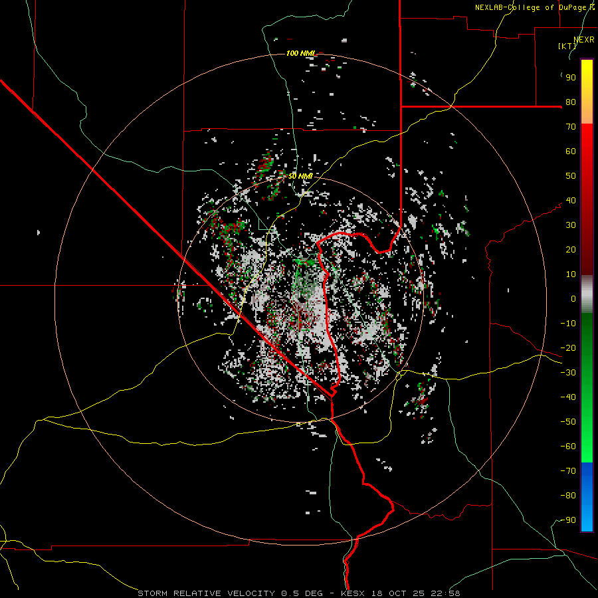Screen dimensions: 598x598
Task: Click the '-20' value on velocity scale
Action: point(568,348)
